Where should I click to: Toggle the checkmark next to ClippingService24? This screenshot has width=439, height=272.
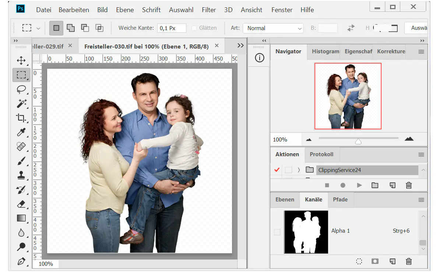pos(277,170)
